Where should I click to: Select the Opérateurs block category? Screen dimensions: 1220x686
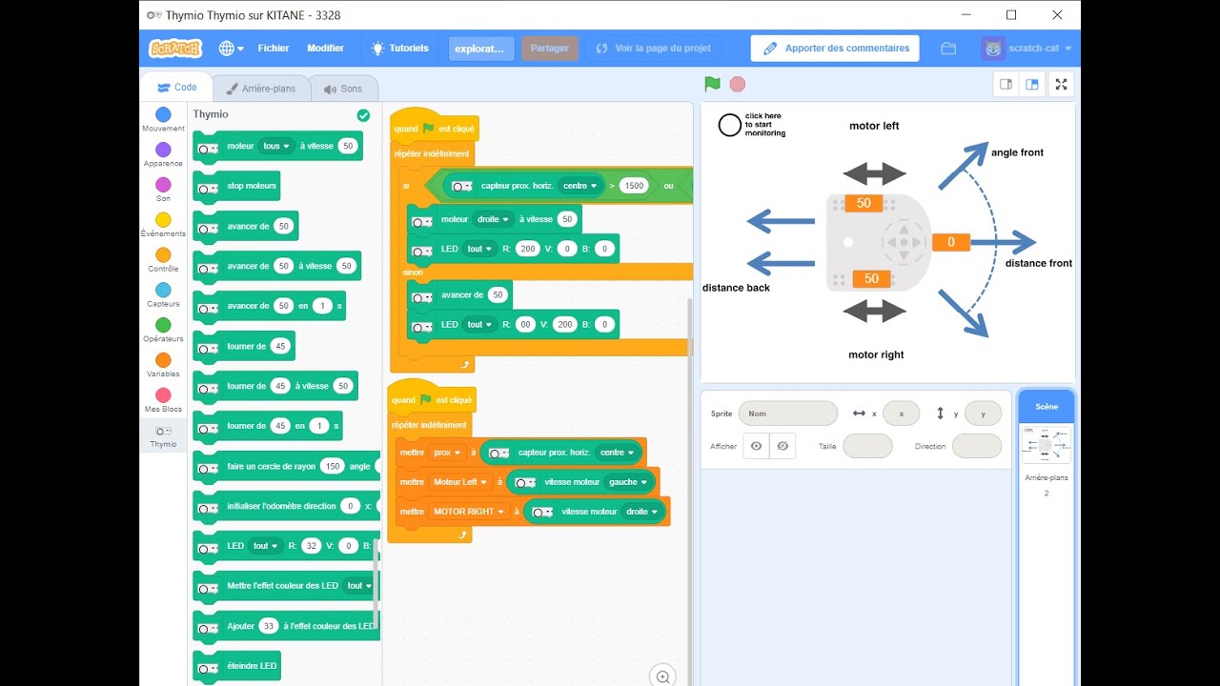click(163, 331)
